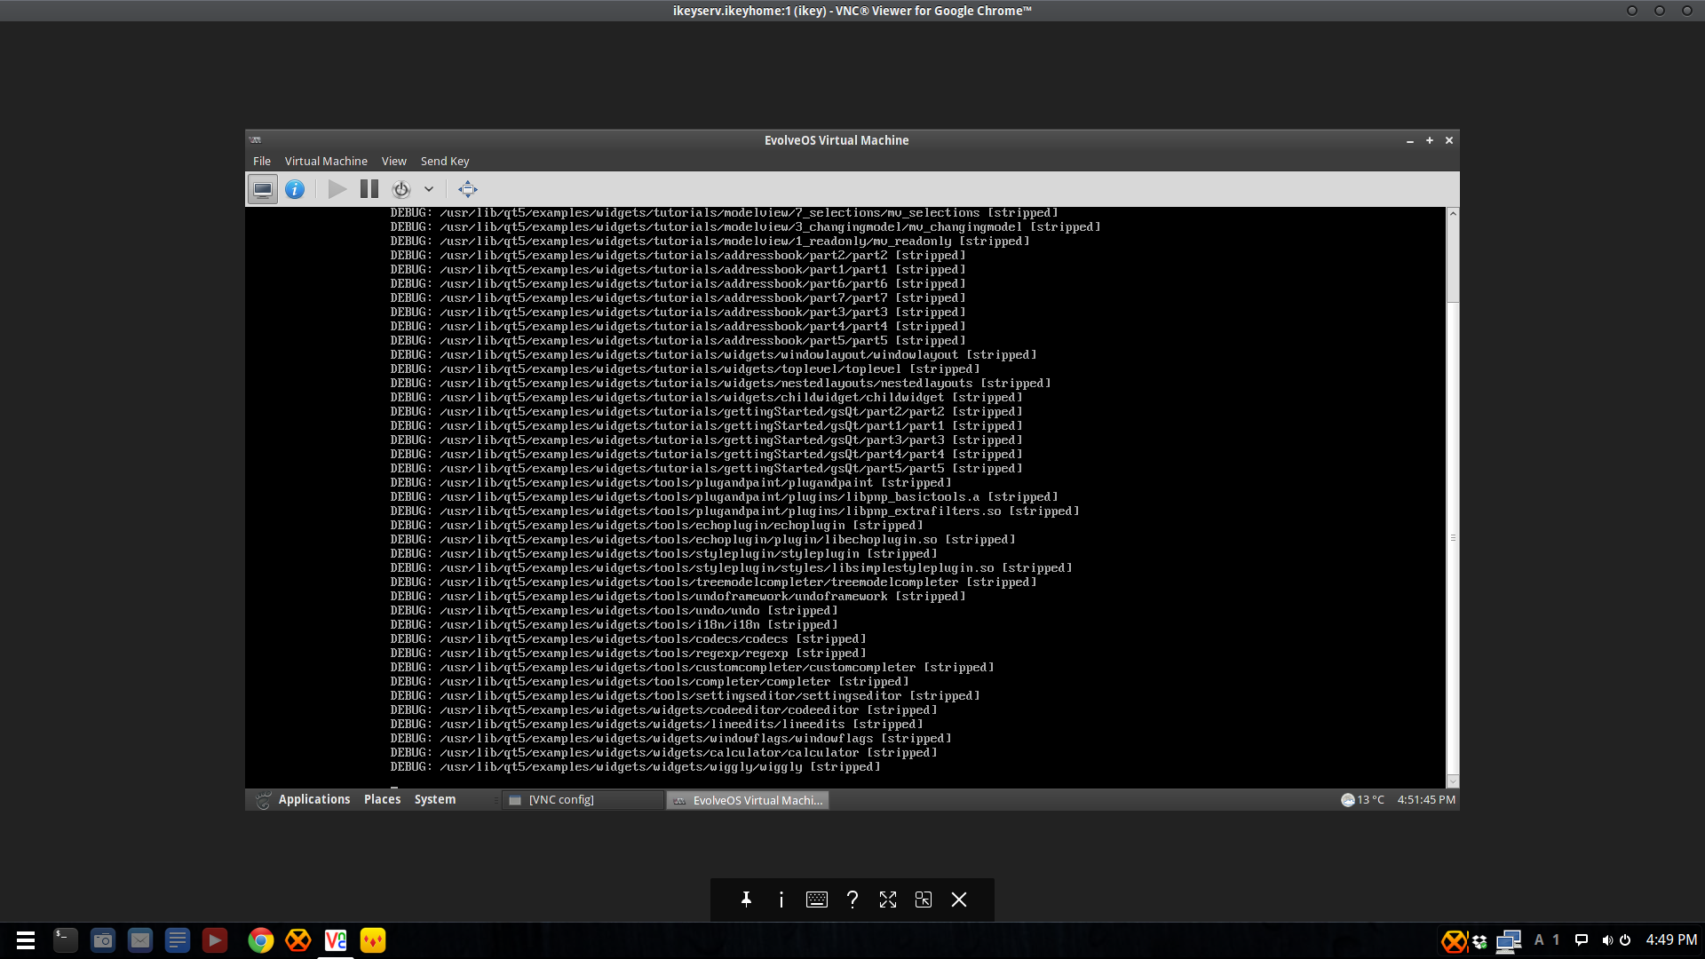The height and width of the screenshot is (959, 1705).
Task: Open the Send Key menu
Action: point(445,161)
